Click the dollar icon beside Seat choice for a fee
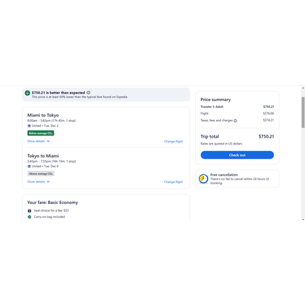The height and width of the screenshot is (305, 305). [x=29, y=211]
